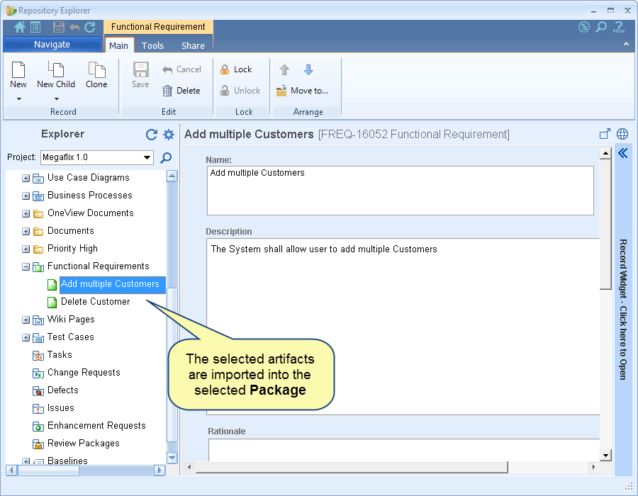The height and width of the screenshot is (496, 638).
Task: Click the Move to... button
Action: pos(302,91)
